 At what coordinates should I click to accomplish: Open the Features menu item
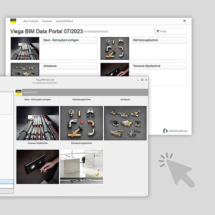[47, 21]
